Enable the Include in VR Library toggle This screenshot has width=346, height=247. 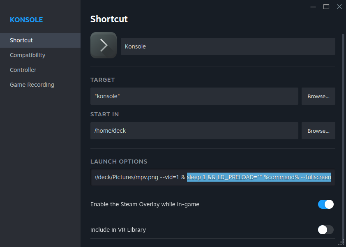pos(326,230)
